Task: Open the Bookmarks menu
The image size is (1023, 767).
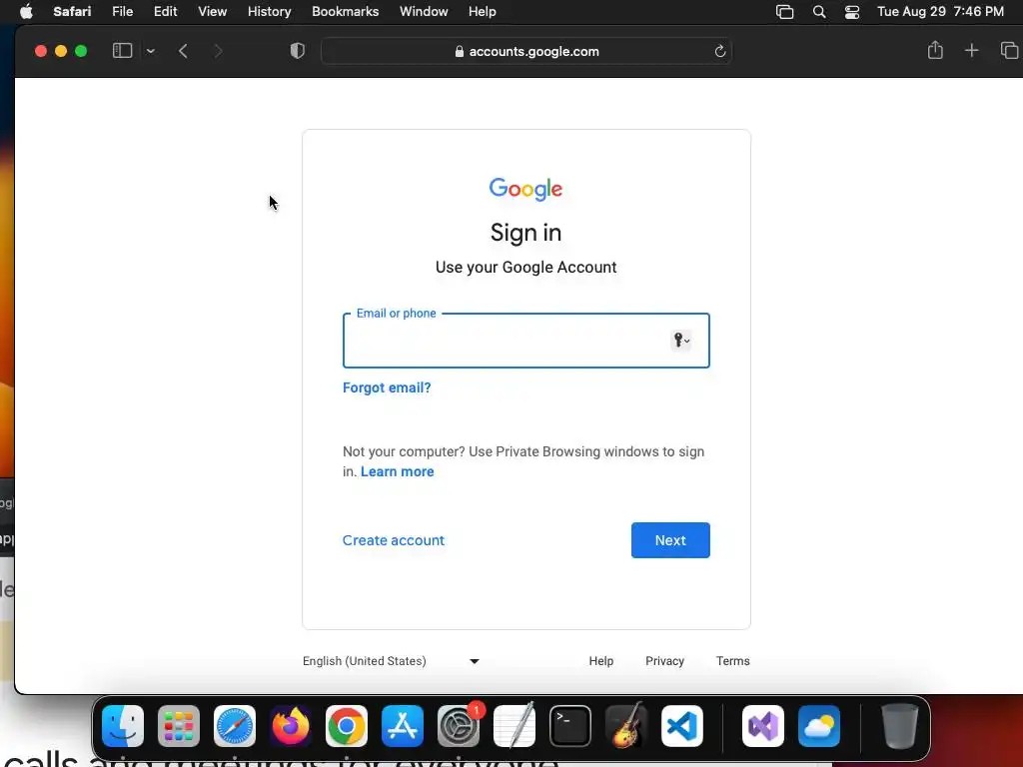Action: [345, 11]
